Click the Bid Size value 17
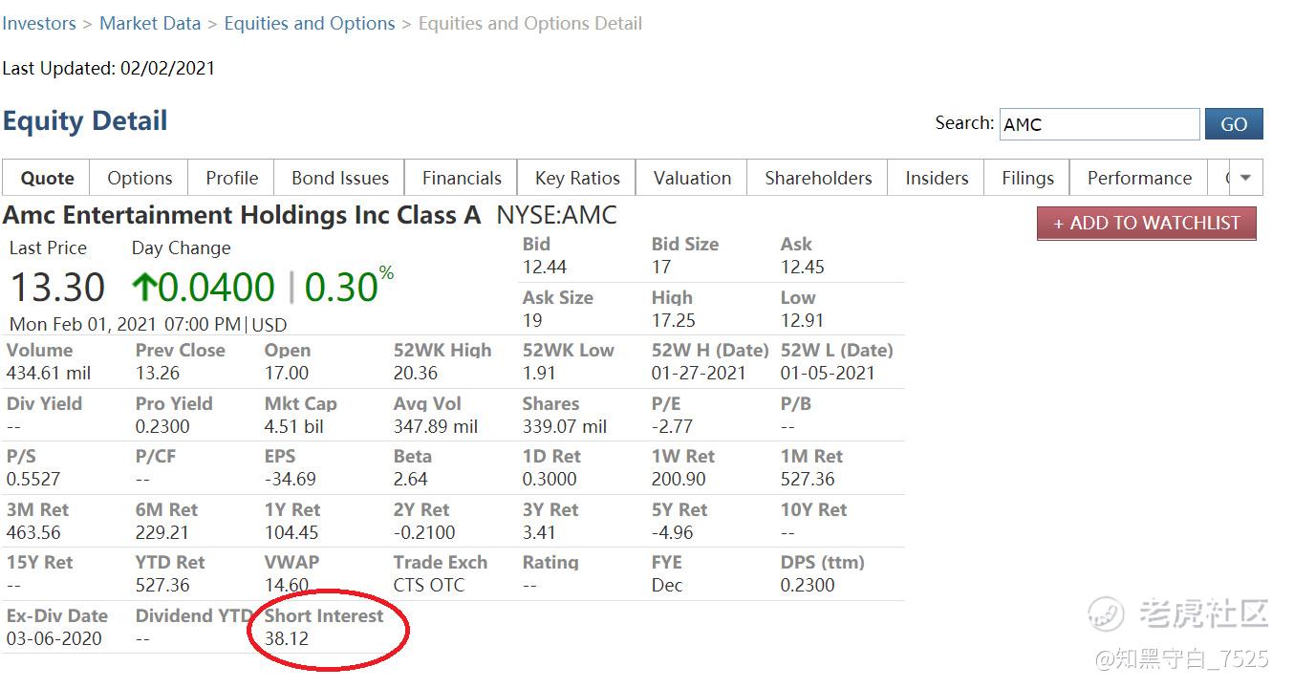Viewport: 1294px width, 688px height. pos(661,268)
